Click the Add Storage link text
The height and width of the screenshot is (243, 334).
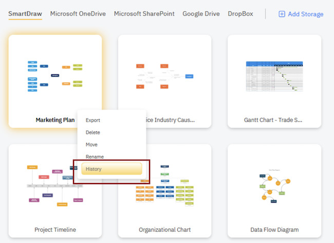pyautogui.click(x=306, y=14)
